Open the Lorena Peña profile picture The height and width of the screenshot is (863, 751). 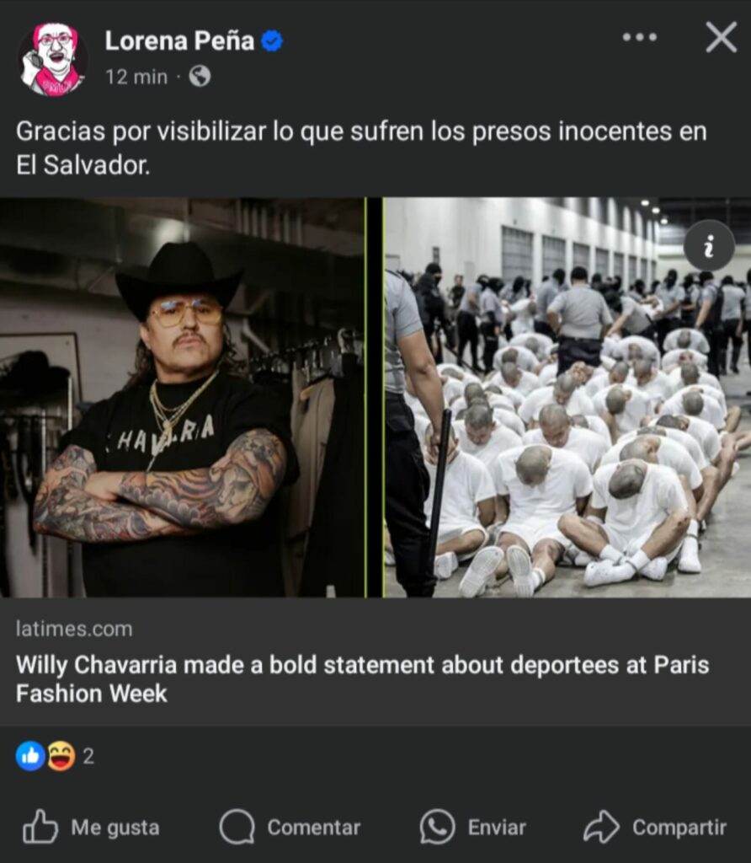coord(52,59)
